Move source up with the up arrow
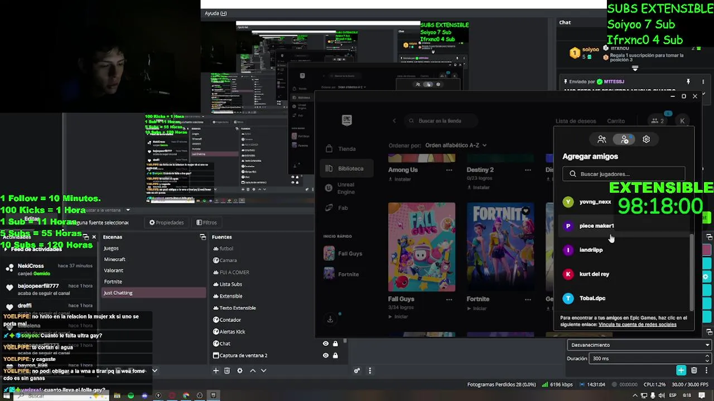This screenshot has height=401, width=714. (252, 370)
